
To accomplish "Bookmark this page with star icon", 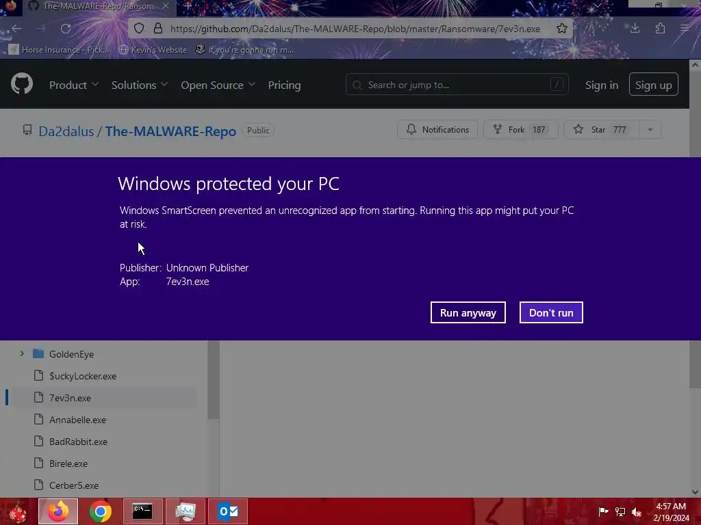I will 562,29.
